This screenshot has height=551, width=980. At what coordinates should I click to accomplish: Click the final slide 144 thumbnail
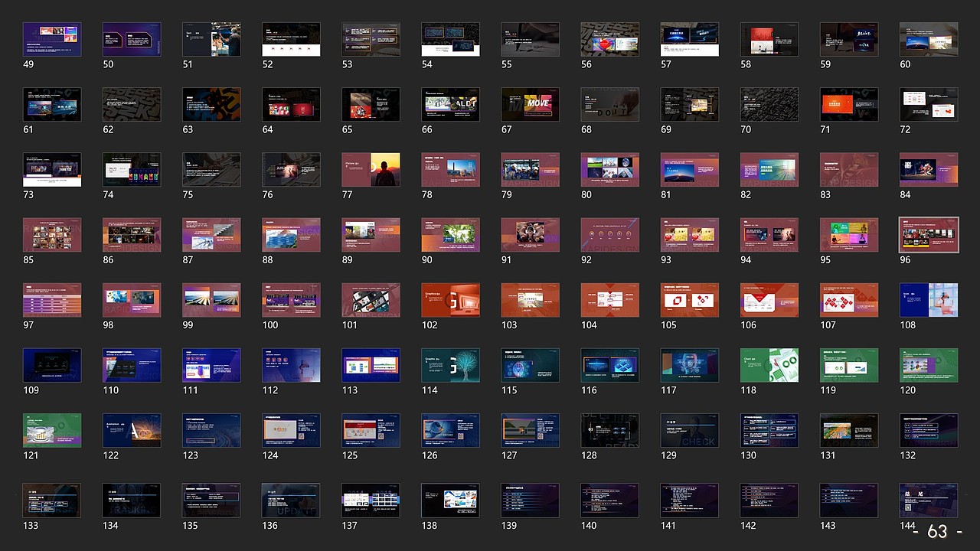[928, 500]
